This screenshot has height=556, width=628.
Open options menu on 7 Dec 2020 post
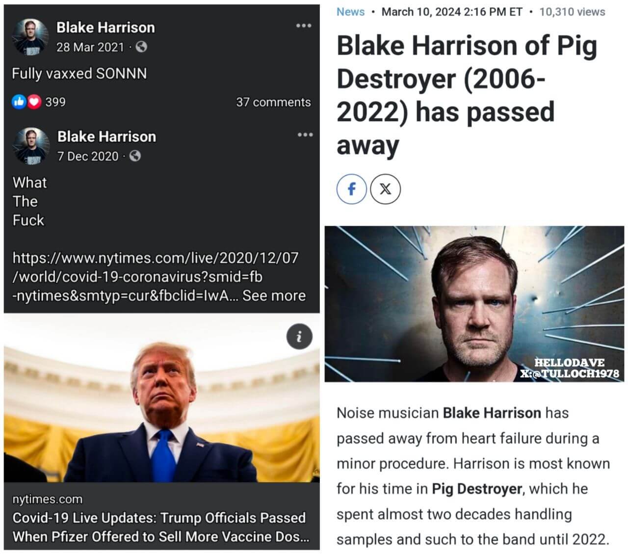point(305,134)
